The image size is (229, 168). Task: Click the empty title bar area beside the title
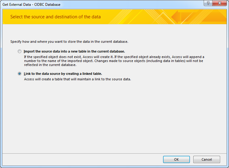[x=131, y=4]
